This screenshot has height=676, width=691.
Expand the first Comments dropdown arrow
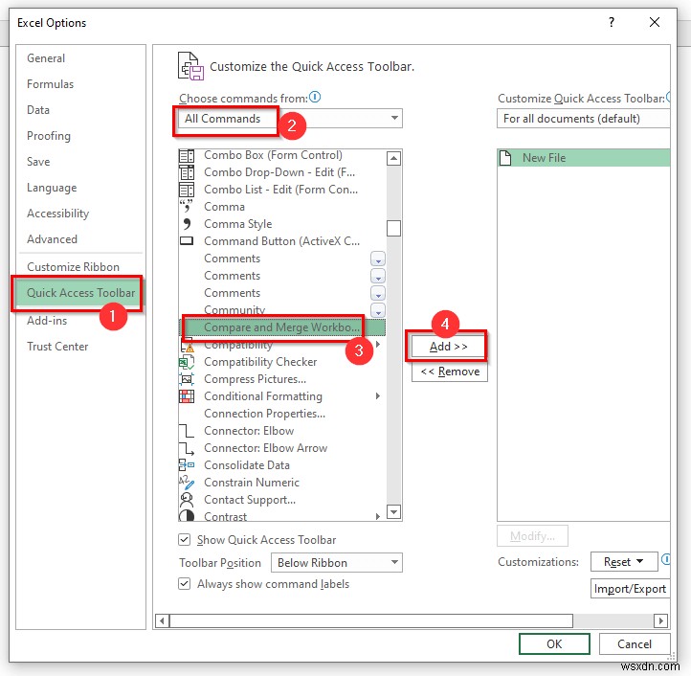[x=378, y=259]
